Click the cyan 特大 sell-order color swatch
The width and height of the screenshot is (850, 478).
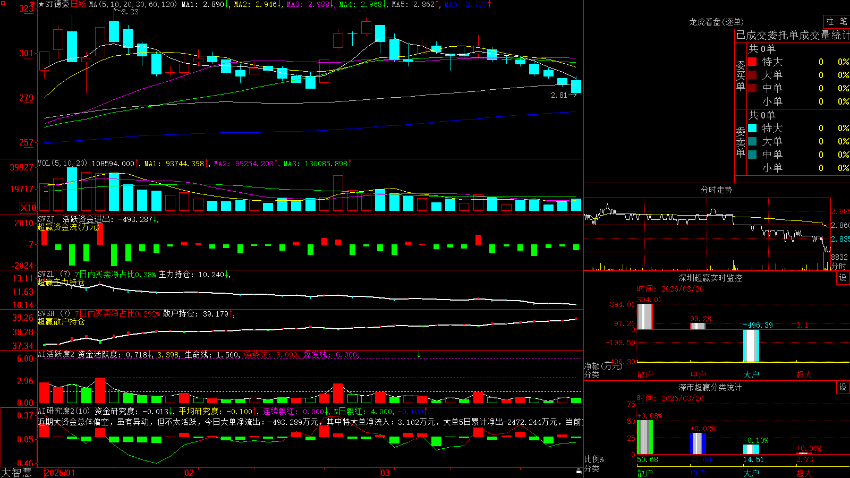point(752,128)
